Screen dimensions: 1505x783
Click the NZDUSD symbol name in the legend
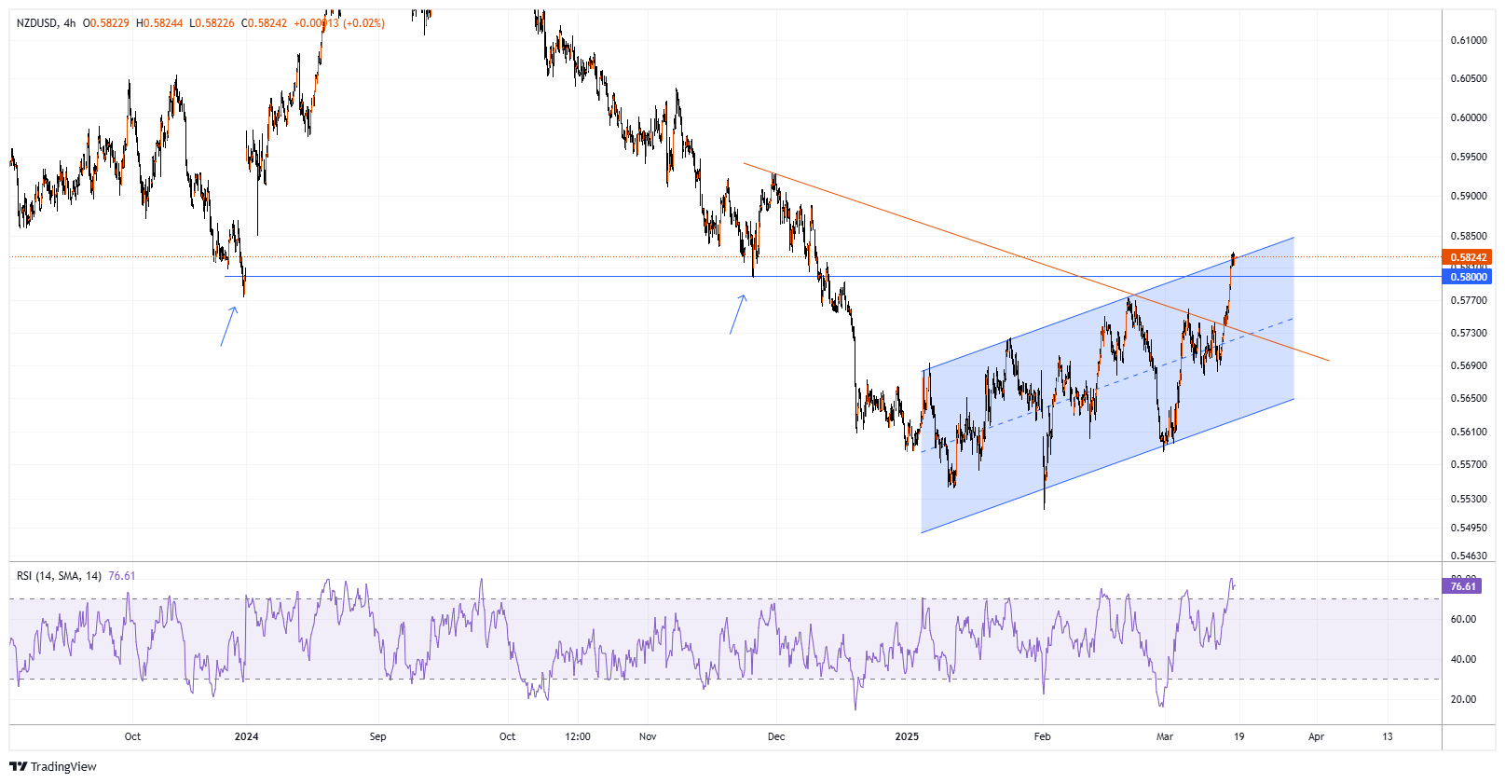tap(38, 23)
